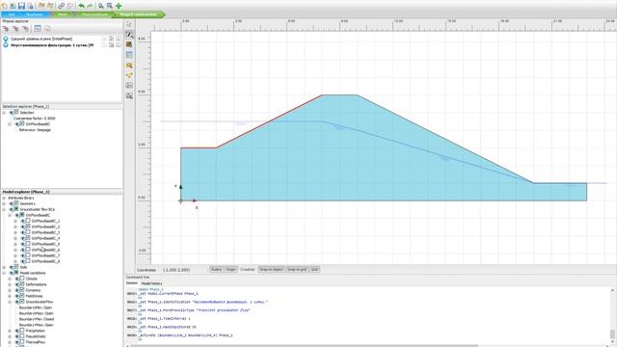Toggle visibility eye of GWFlowBaseBC_5
617x347 pixels.
[23, 244]
